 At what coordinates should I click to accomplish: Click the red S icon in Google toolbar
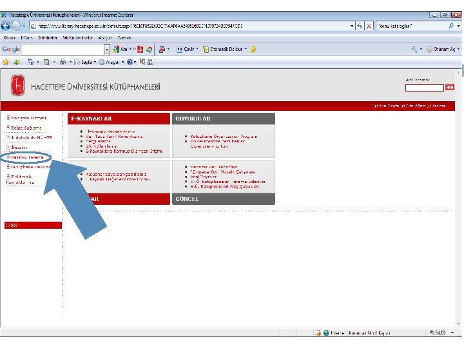click(140, 49)
